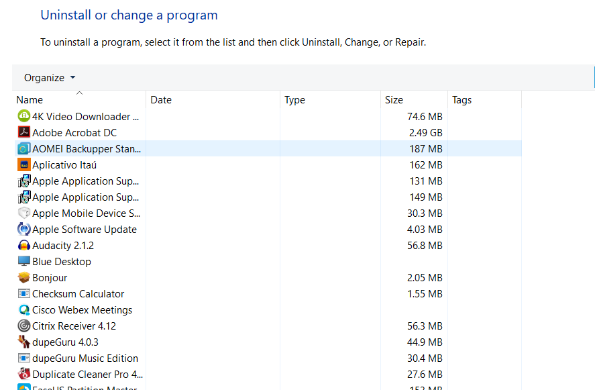
Task: Click the AOMEI Backupper icon
Action: pyautogui.click(x=24, y=148)
